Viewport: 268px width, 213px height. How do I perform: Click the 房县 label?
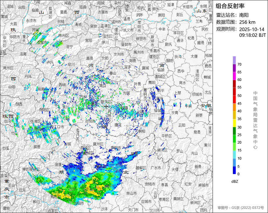pos(37,147)
